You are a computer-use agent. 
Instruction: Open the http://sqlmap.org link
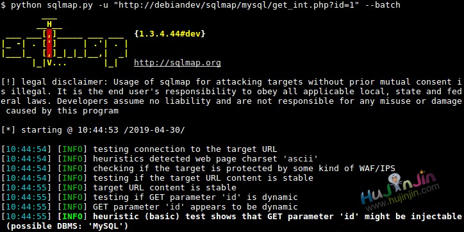coord(178,63)
